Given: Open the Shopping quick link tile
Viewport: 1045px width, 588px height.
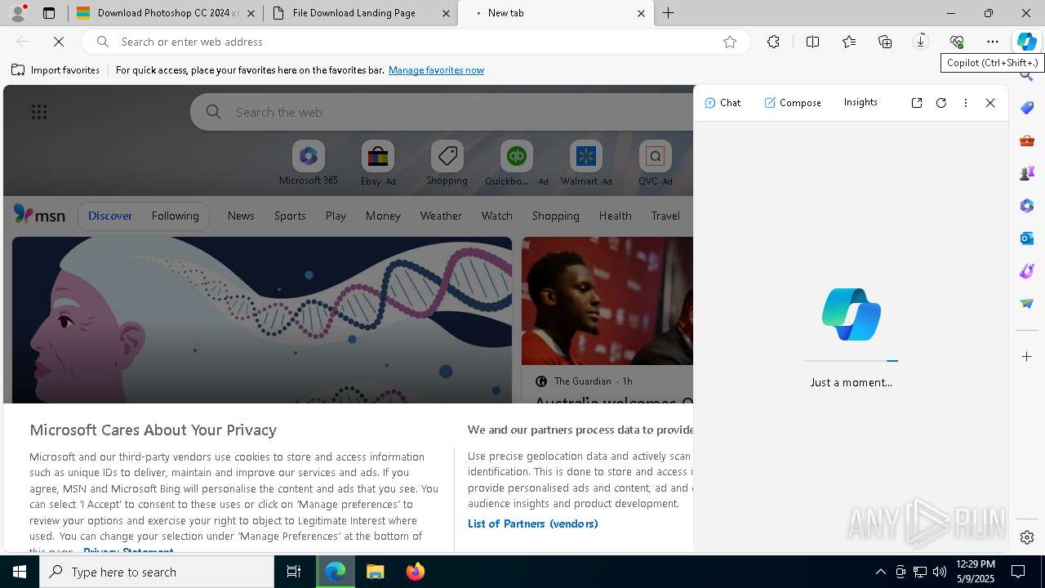Looking at the screenshot, I should [447, 163].
